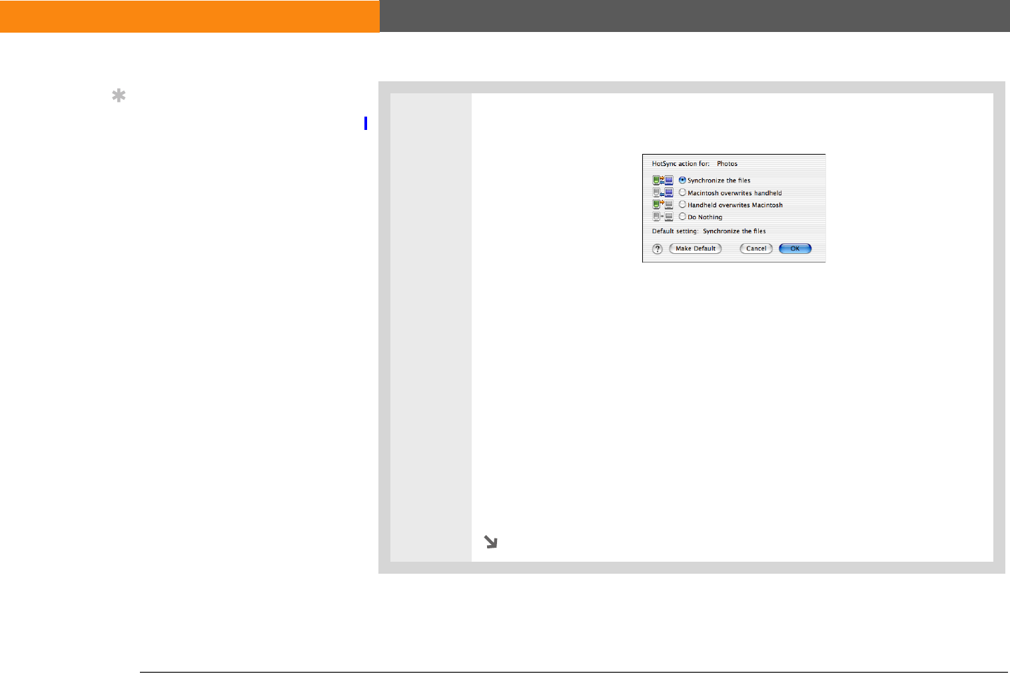Image resolution: width=1010 pixels, height=673 pixels.
Task: Click the 'Default setting:' label
Action: click(x=675, y=231)
